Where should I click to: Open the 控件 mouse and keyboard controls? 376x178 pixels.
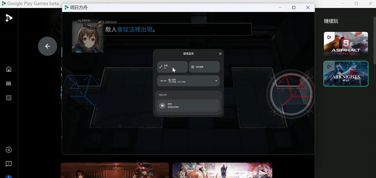click(188, 105)
